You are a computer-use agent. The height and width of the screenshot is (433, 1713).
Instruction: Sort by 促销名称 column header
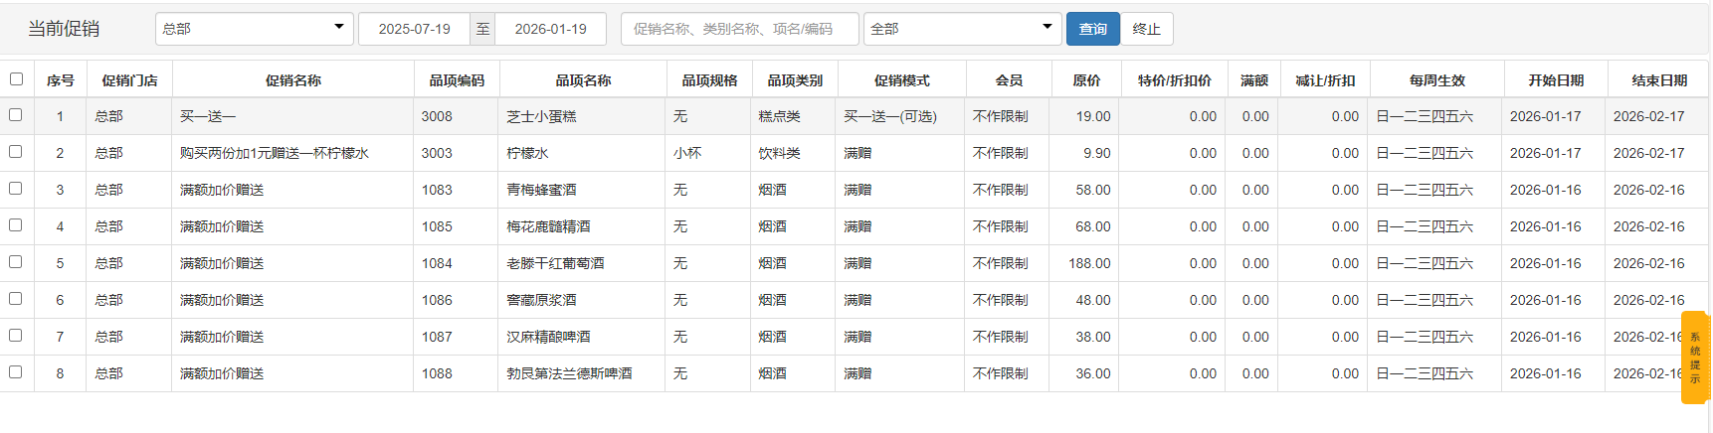pos(292,80)
